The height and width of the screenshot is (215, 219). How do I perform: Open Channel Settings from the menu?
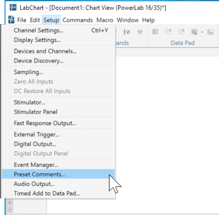coord(39,30)
